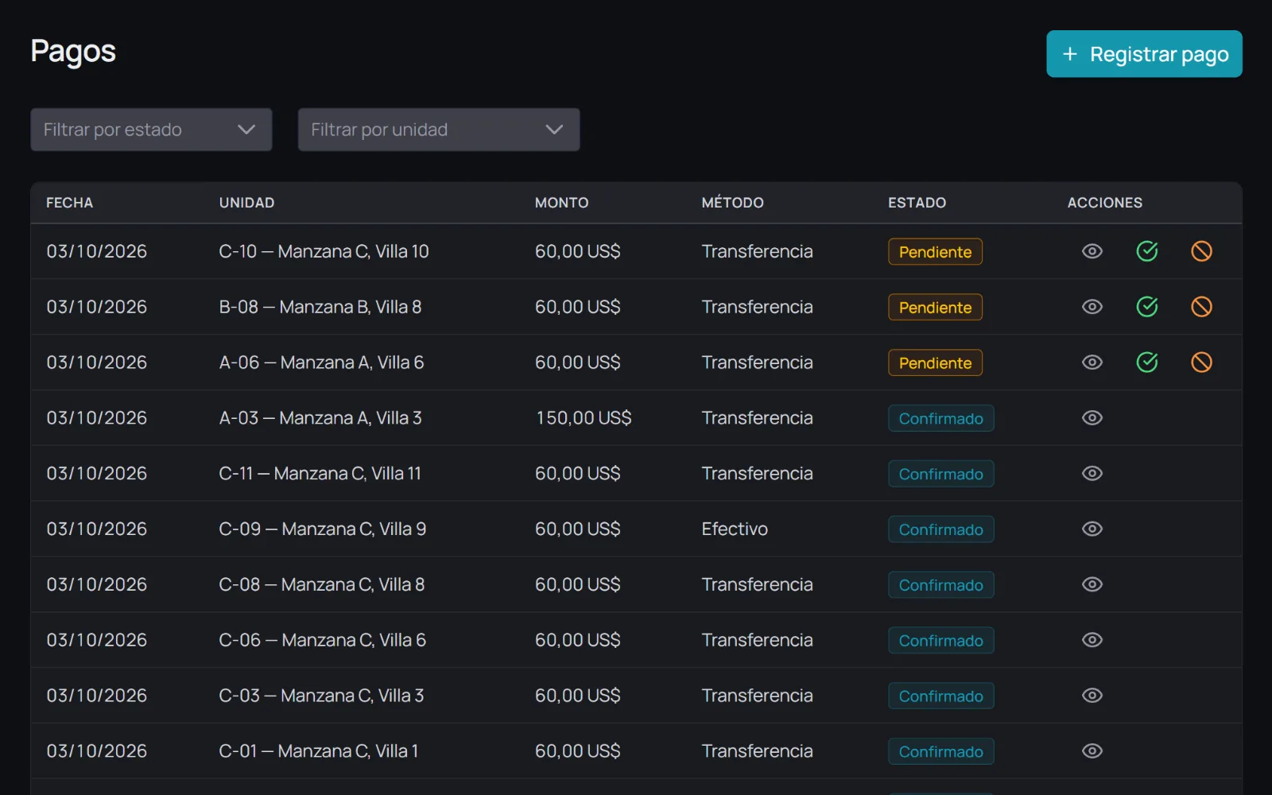Click the MÉTODO column header

pyautogui.click(x=732, y=203)
